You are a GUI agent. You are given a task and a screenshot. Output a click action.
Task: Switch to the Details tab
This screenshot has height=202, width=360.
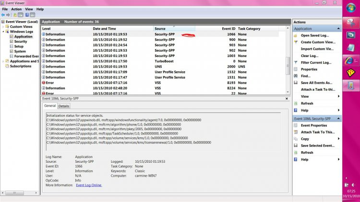tap(63, 106)
